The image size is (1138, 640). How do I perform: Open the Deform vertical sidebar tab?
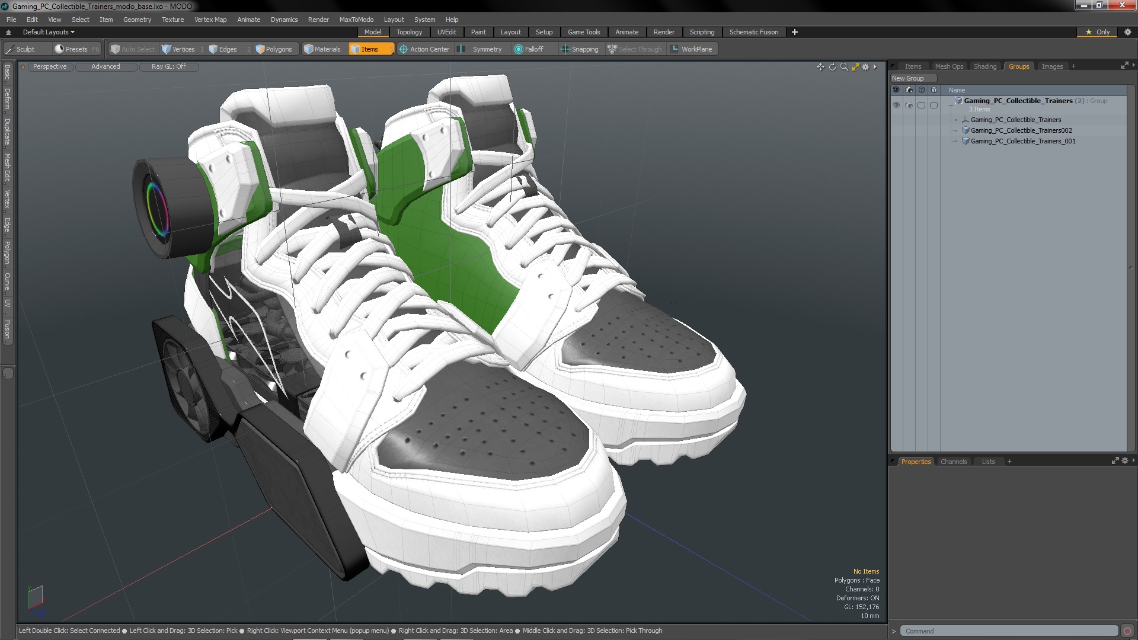[x=7, y=100]
